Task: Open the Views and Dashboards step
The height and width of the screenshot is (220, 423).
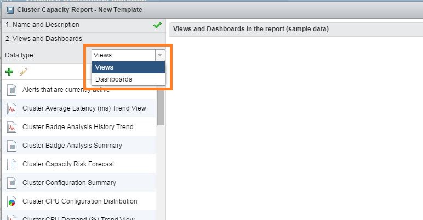Action: [44, 39]
